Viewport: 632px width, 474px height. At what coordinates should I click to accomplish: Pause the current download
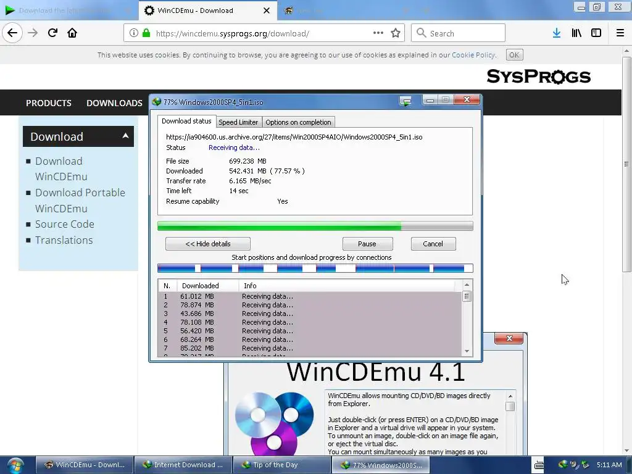click(x=367, y=244)
